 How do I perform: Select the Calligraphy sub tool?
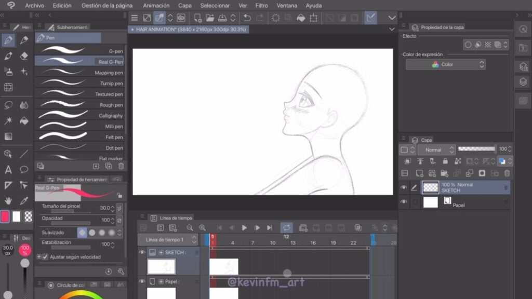[79, 115]
